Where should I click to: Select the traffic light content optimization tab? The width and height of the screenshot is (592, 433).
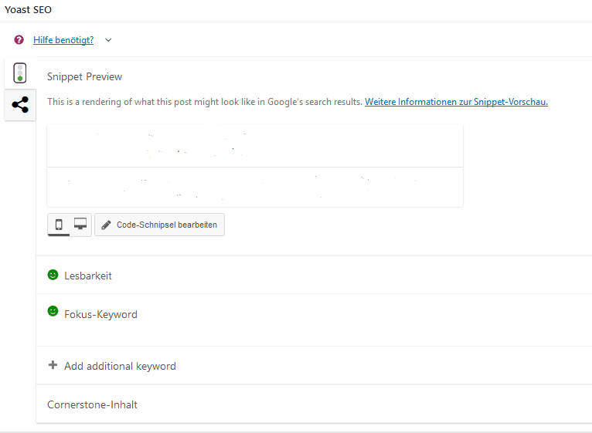point(20,73)
